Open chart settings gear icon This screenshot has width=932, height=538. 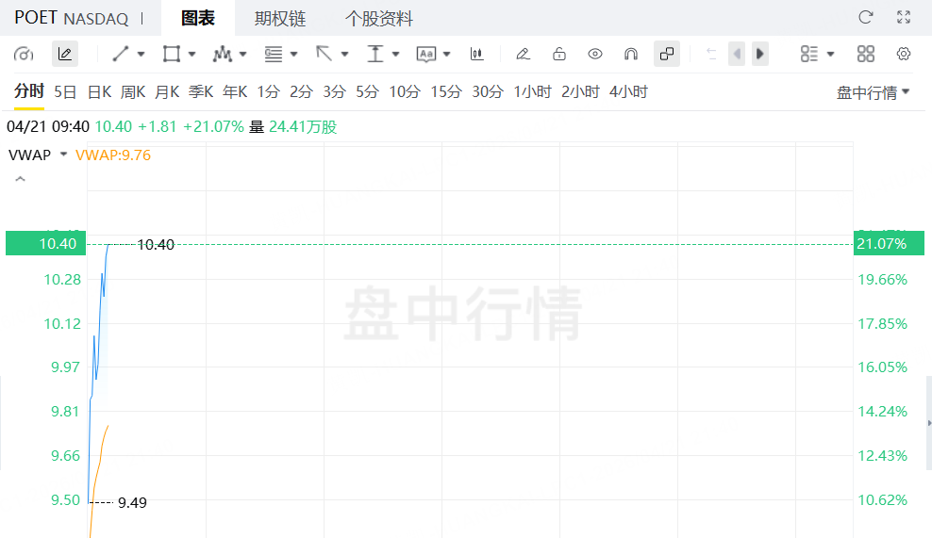pyautogui.click(x=904, y=54)
